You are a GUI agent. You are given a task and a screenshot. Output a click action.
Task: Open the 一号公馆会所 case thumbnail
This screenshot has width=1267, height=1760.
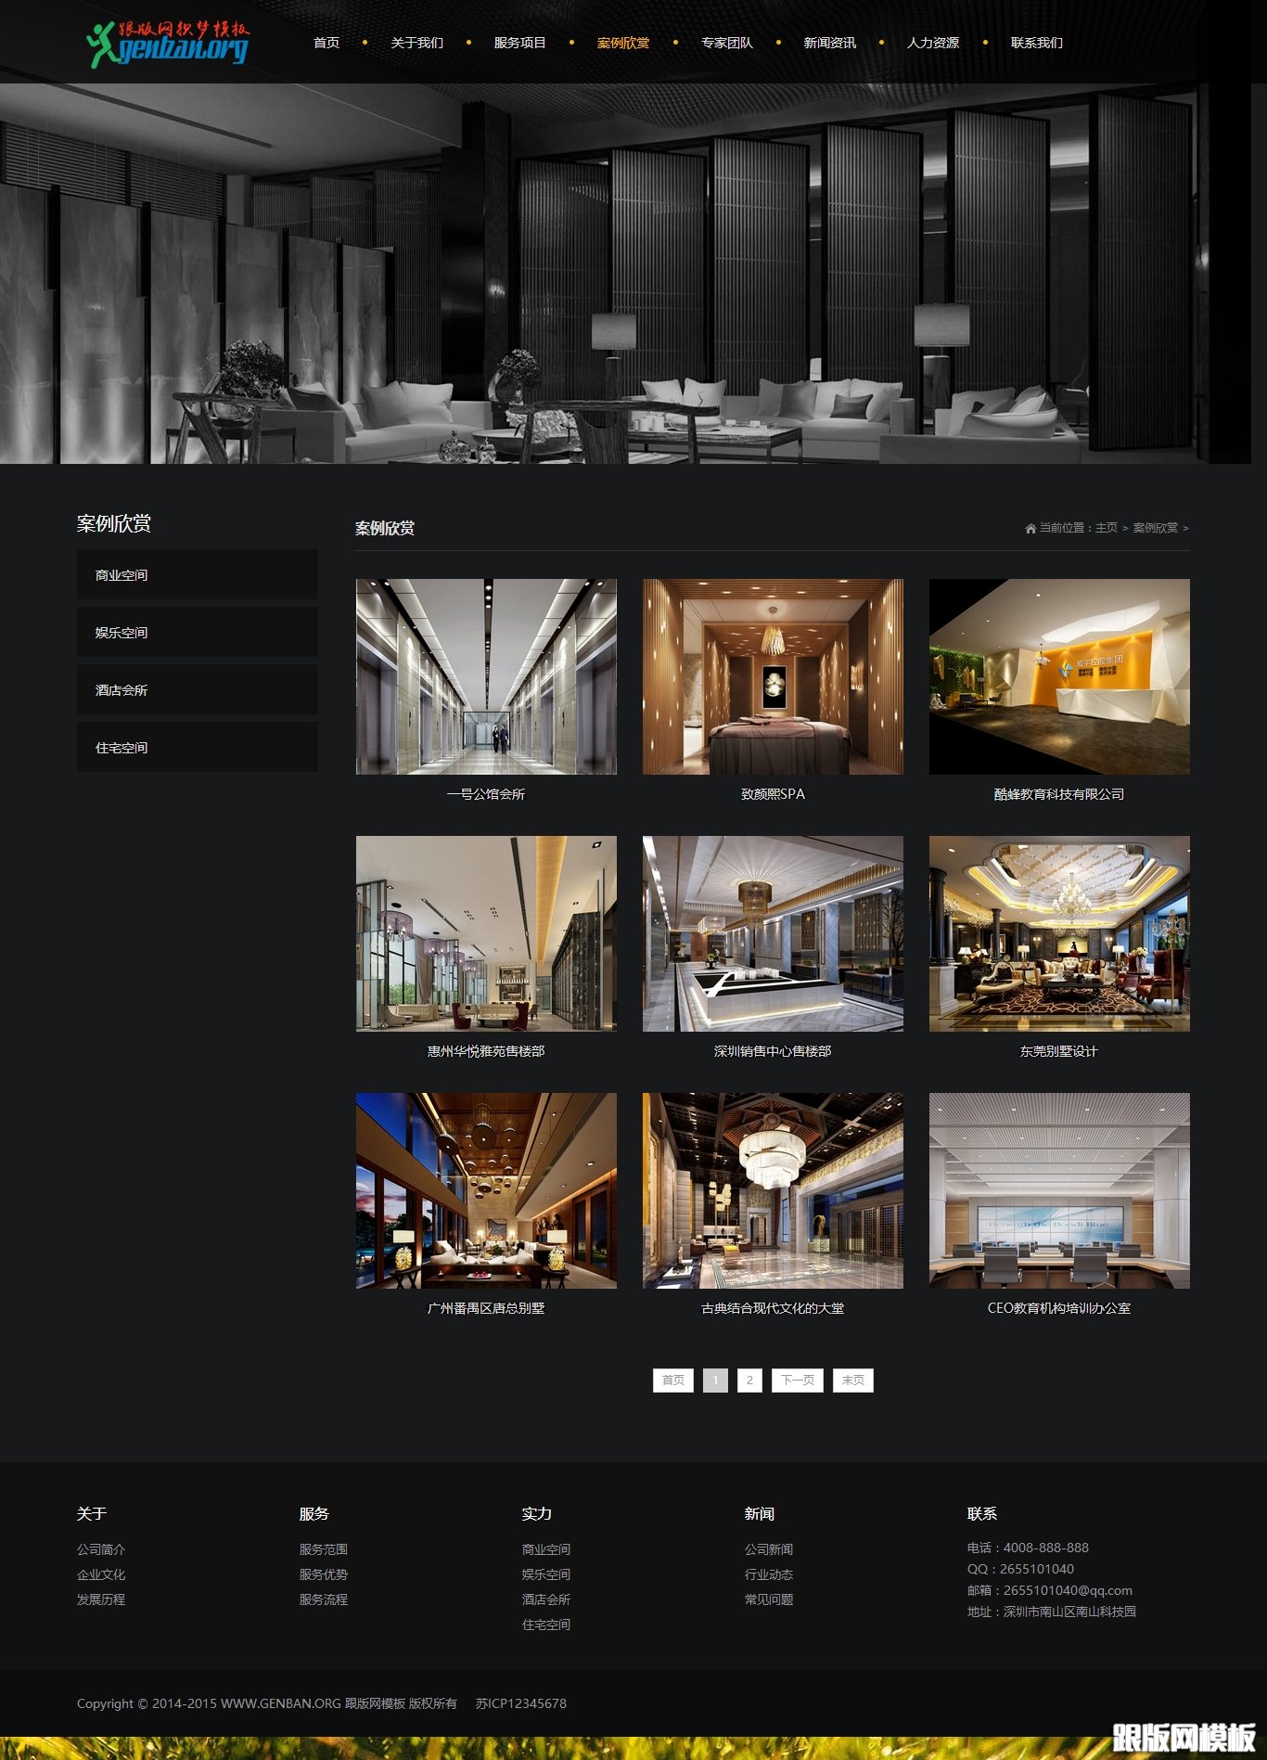point(486,676)
